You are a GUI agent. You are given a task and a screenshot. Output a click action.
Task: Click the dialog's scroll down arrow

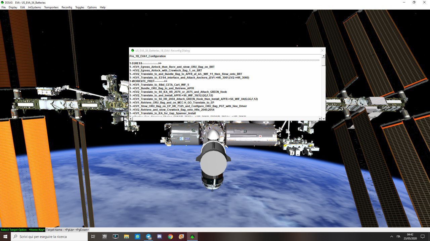324,119
